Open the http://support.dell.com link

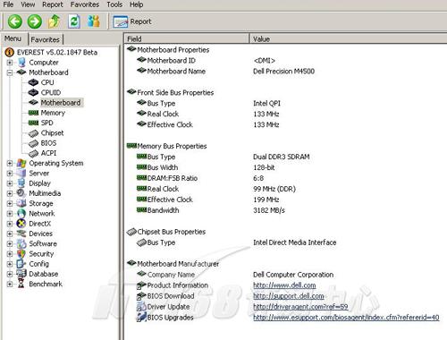(289, 296)
